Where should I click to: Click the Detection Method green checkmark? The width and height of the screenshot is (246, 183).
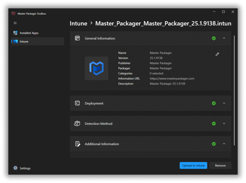coord(214,124)
